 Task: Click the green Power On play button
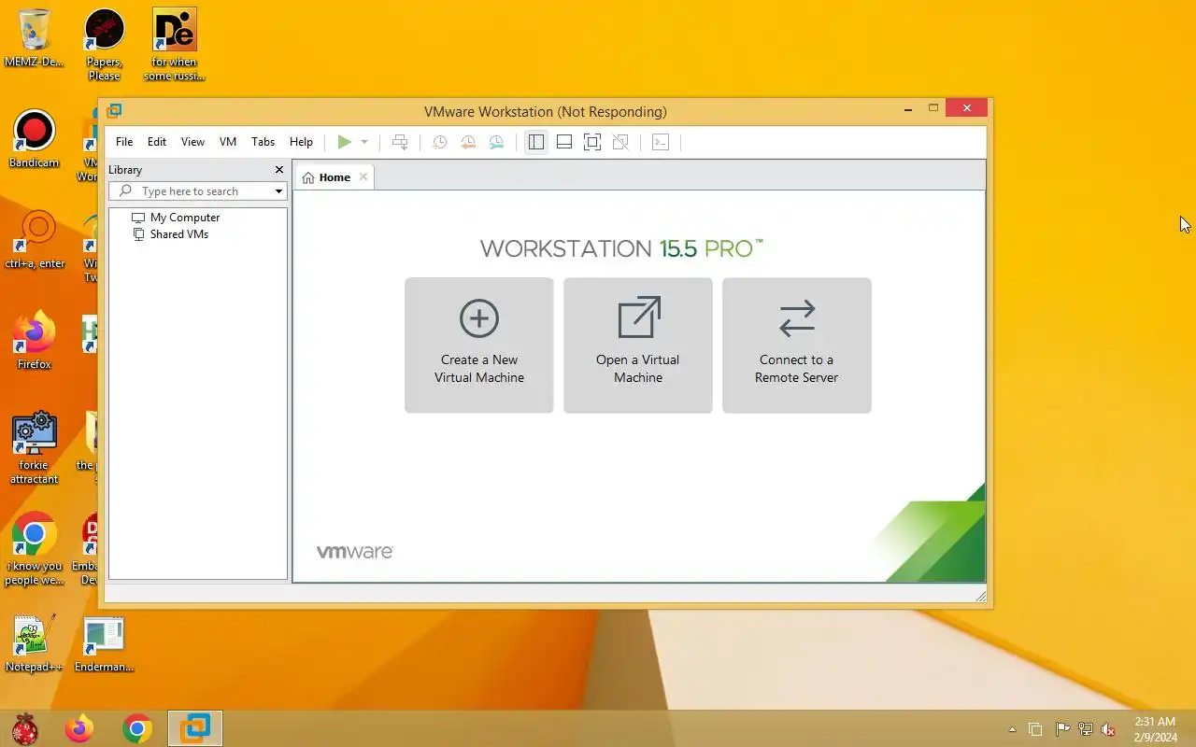[x=345, y=142]
